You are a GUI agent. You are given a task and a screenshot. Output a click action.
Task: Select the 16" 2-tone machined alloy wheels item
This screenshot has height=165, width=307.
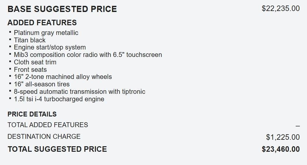tap(63, 77)
